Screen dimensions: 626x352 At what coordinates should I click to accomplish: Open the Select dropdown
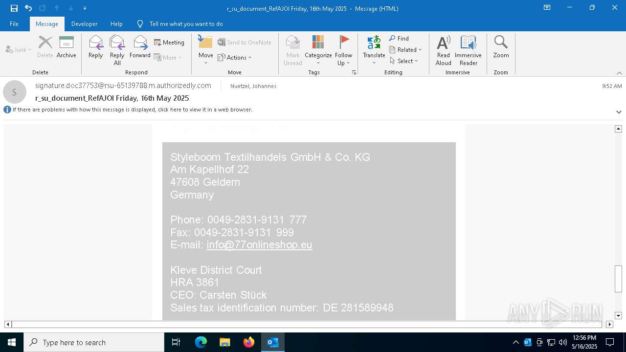click(x=404, y=61)
